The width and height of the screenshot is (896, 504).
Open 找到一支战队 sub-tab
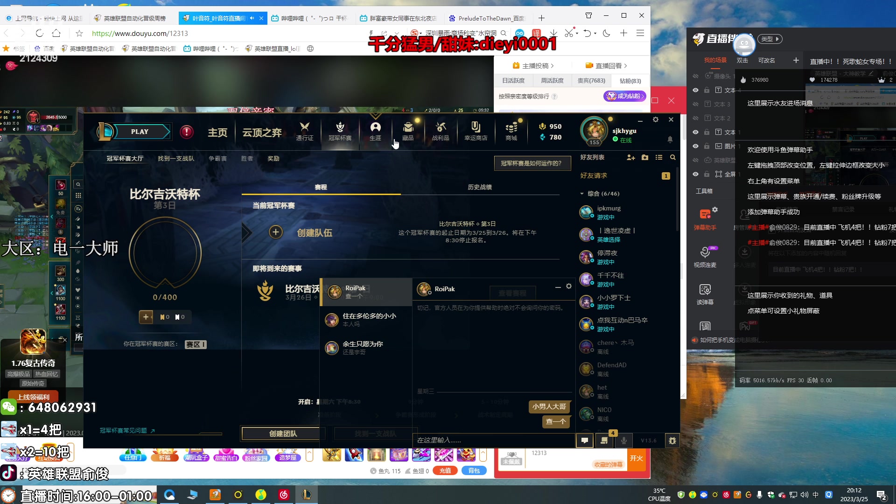click(176, 159)
